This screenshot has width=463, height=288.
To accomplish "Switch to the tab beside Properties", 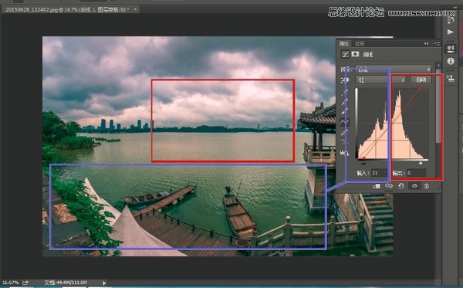I will point(360,43).
